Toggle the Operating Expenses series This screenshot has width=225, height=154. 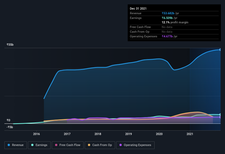[135, 145]
